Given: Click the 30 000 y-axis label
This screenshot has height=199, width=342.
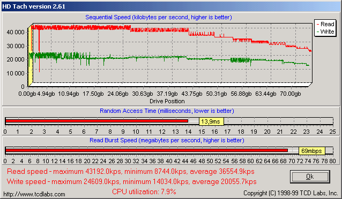Looking at the screenshot, I should pos(16,46).
